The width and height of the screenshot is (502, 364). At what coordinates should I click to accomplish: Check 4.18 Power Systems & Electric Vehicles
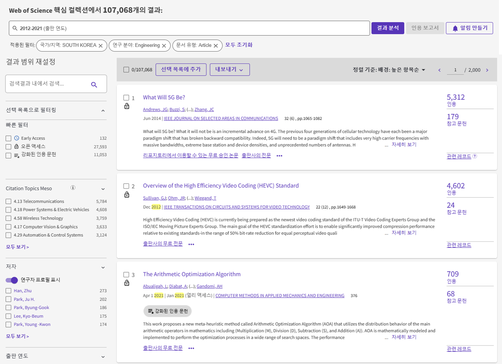9,210
